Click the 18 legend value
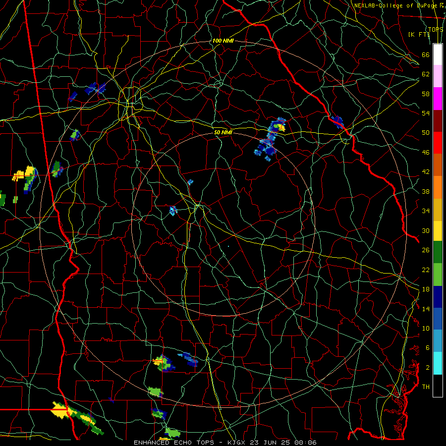 click(426, 289)
